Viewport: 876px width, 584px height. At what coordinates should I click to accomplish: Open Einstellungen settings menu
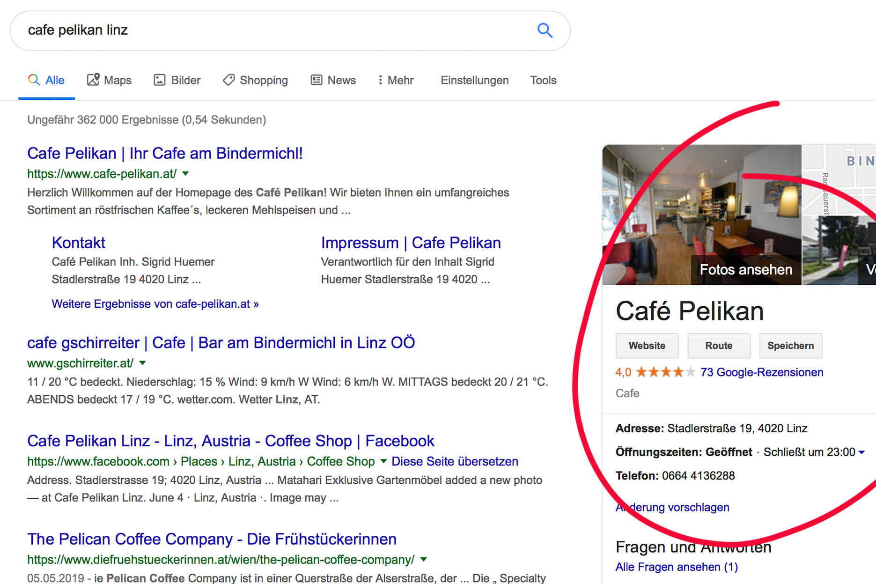(x=474, y=80)
